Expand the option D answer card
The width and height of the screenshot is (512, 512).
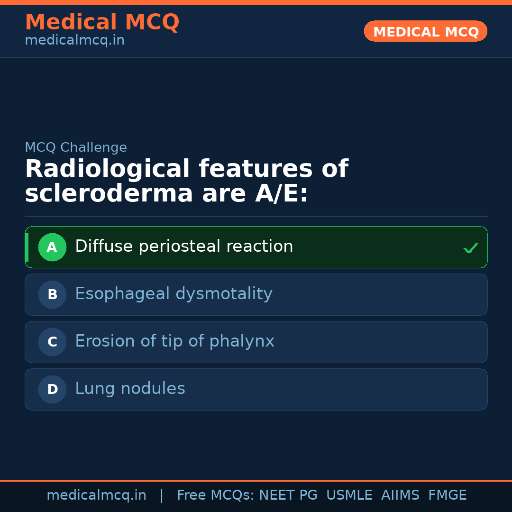256,389
